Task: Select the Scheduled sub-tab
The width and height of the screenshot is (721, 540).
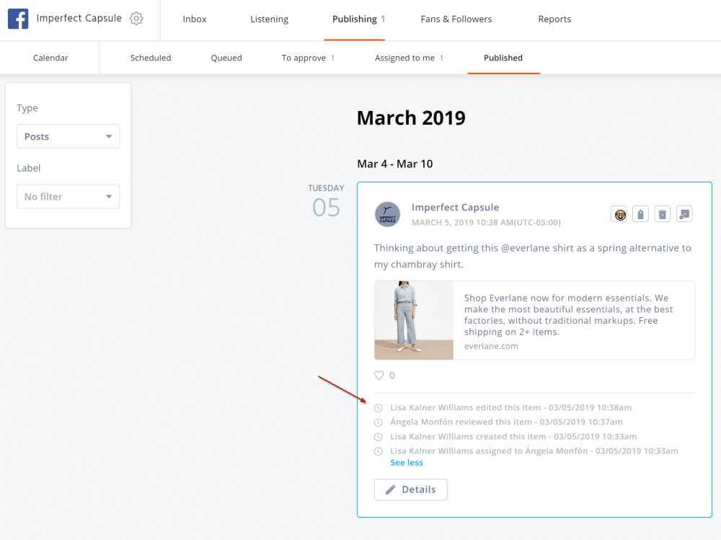Action: click(x=151, y=58)
